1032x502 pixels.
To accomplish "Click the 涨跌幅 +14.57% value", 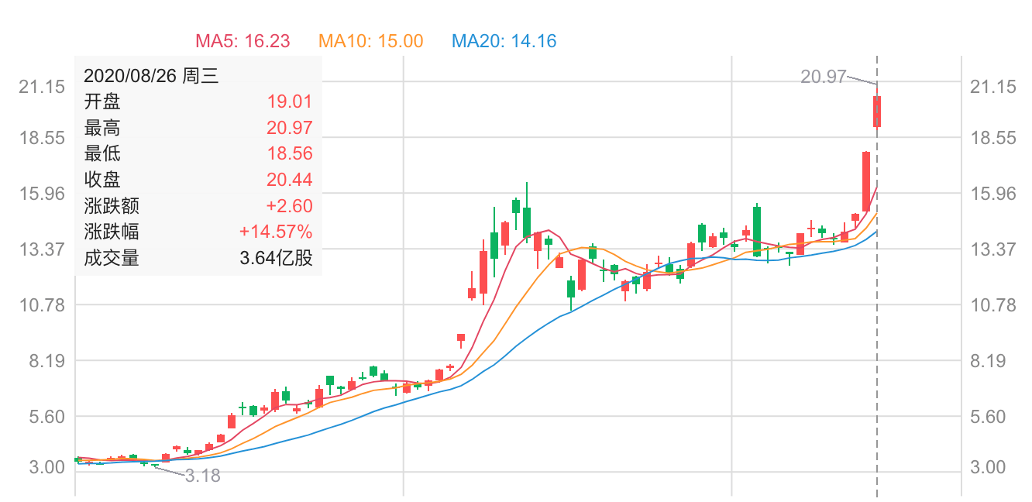I will [x=276, y=232].
